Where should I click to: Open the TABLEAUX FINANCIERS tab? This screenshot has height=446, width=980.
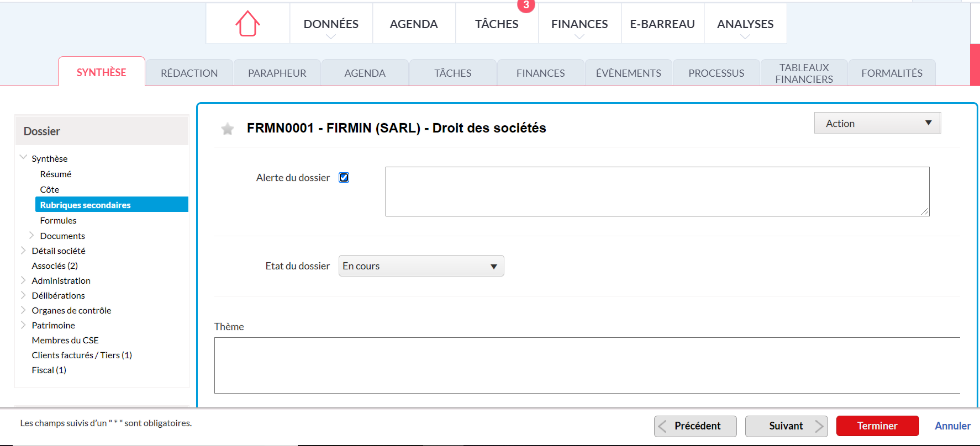point(804,73)
